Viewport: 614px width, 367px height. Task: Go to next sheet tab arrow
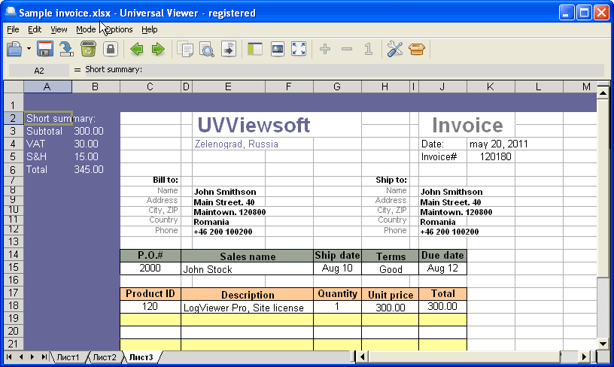(32, 356)
